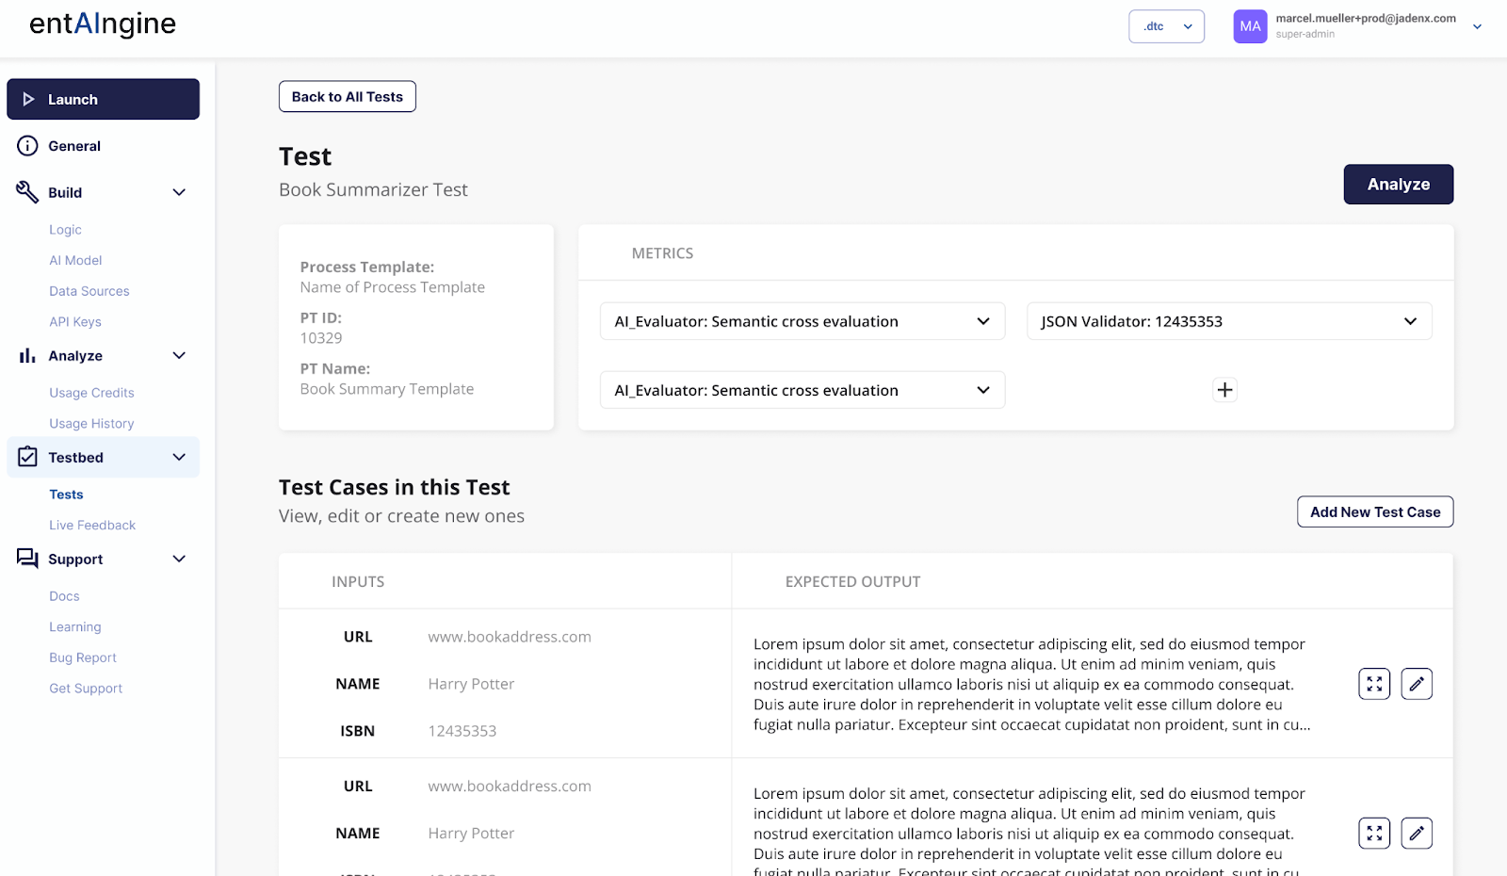This screenshot has height=876, width=1507.
Task: Open the .dtc environment dropdown
Action: pos(1166,26)
